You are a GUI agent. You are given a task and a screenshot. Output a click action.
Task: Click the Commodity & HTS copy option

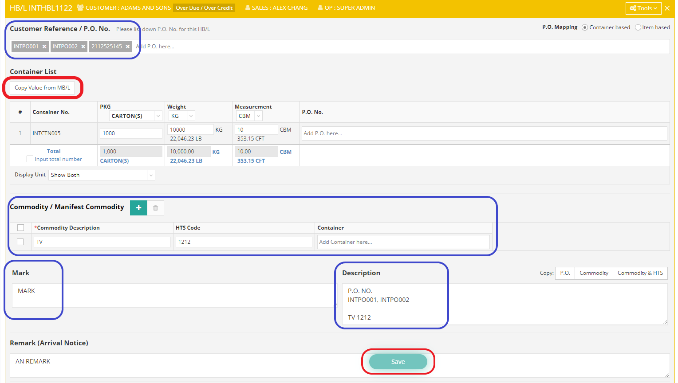point(640,273)
